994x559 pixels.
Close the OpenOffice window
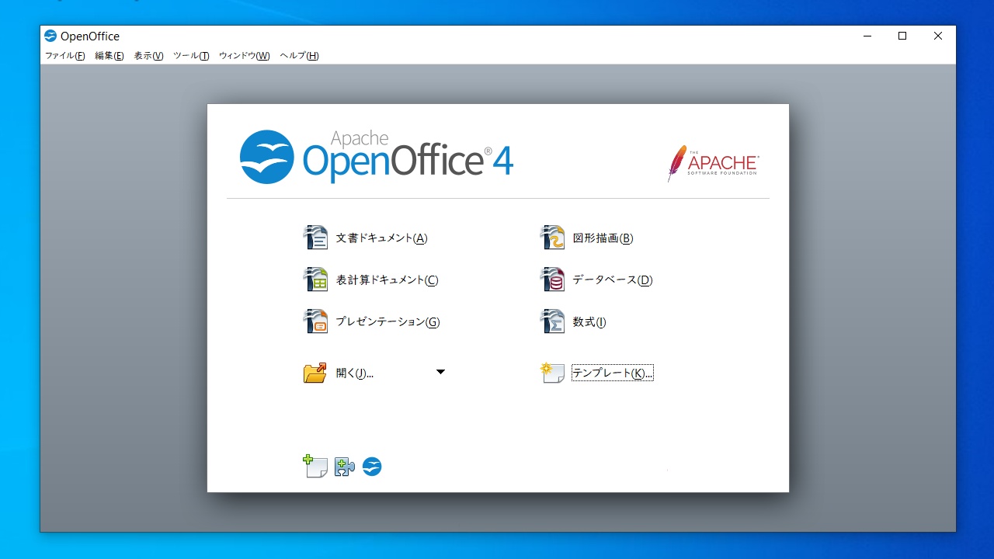click(x=938, y=36)
